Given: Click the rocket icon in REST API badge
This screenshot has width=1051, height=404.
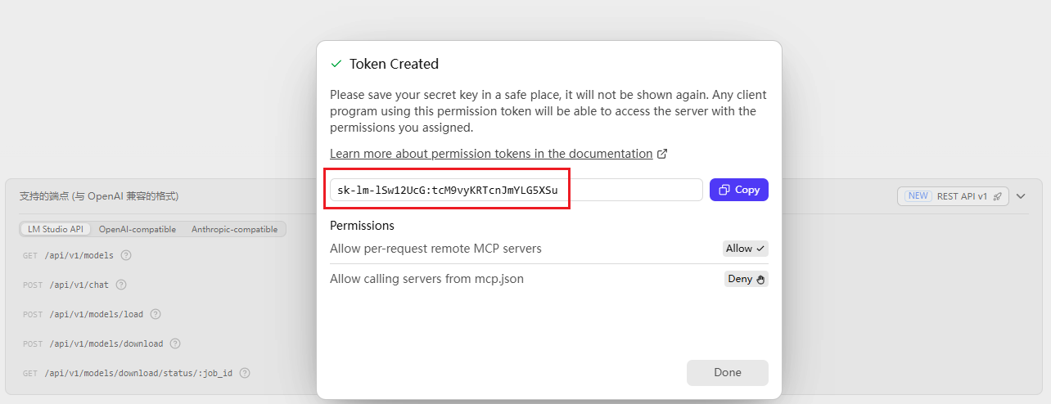Looking at the screenshot, I should click(x=997, y=196).
